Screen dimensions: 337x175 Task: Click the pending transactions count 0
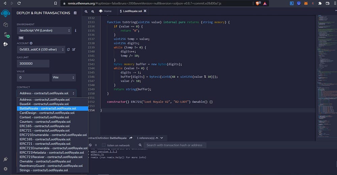[x=96, y=145]
